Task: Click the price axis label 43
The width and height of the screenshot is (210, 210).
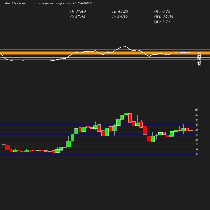Action: (x=197, y=125)
